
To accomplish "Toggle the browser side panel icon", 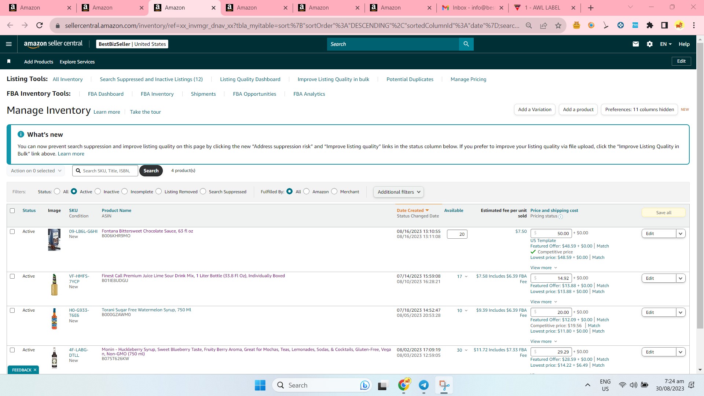I will [x=664, y=25].
